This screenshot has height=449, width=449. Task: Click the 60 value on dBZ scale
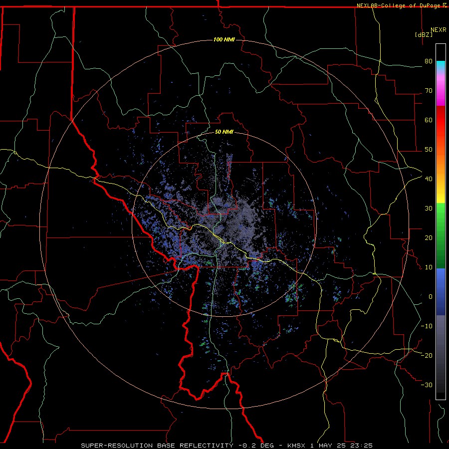[x=429, y=120]
